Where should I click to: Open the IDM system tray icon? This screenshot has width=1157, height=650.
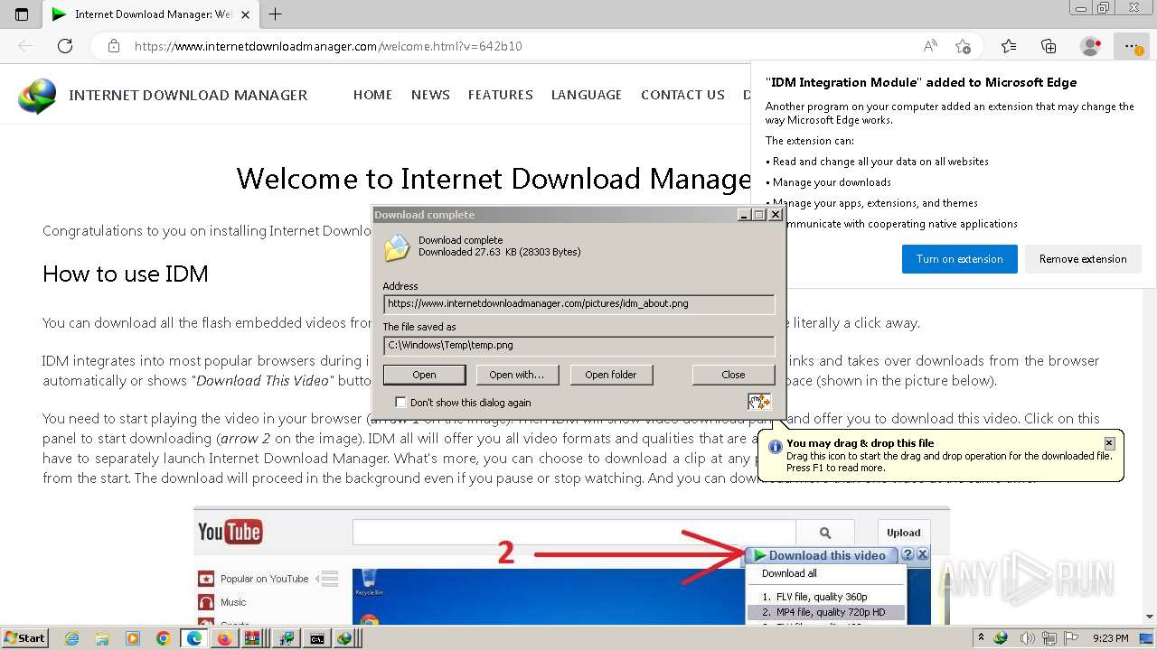click(1001, 638)
